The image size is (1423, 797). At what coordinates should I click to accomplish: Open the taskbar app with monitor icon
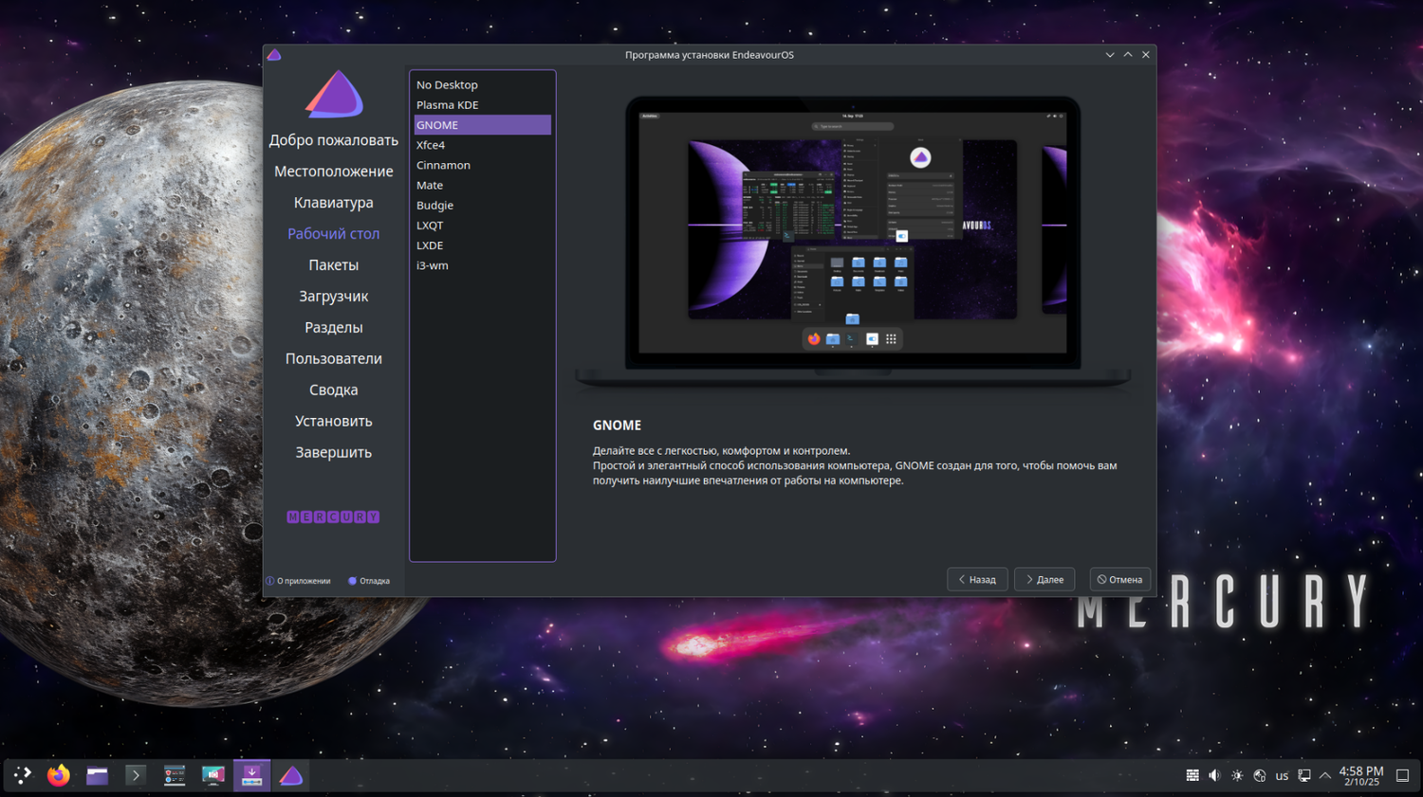tap(213, 775)
